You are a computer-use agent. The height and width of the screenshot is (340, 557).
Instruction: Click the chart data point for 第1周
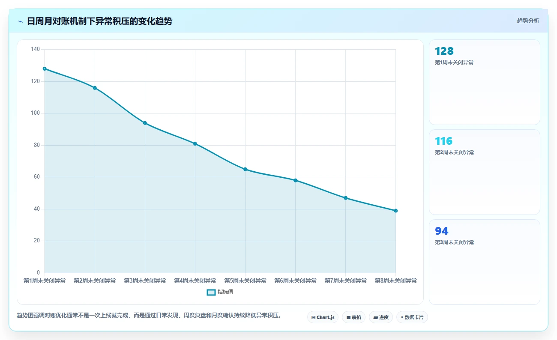tap(45, 69)
